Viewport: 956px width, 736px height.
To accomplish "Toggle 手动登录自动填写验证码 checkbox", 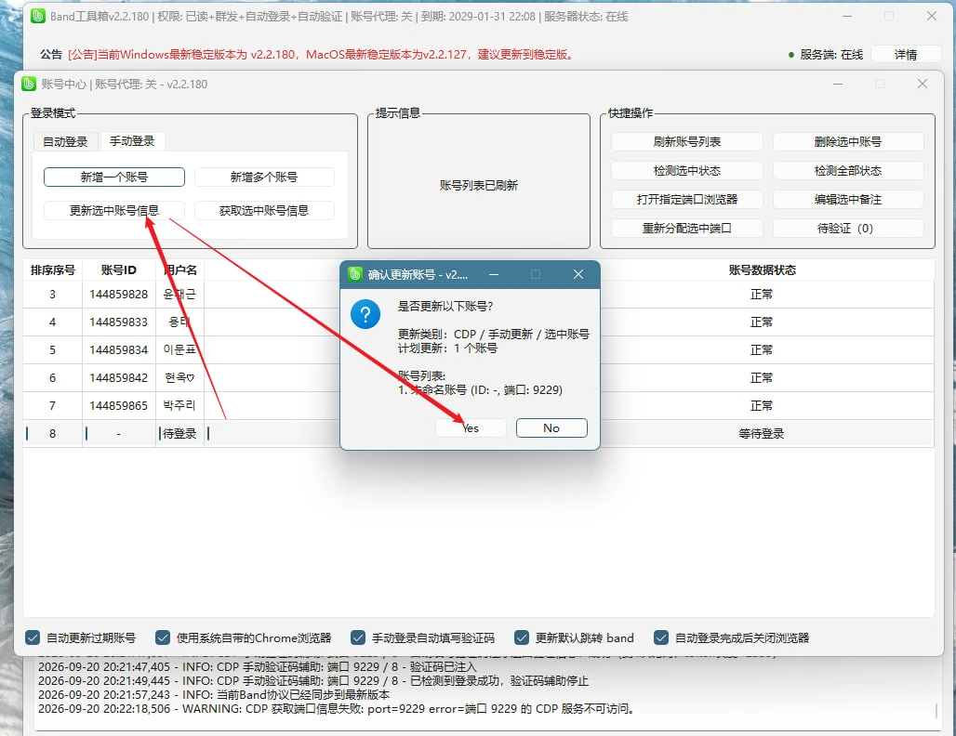I will 358,637.
